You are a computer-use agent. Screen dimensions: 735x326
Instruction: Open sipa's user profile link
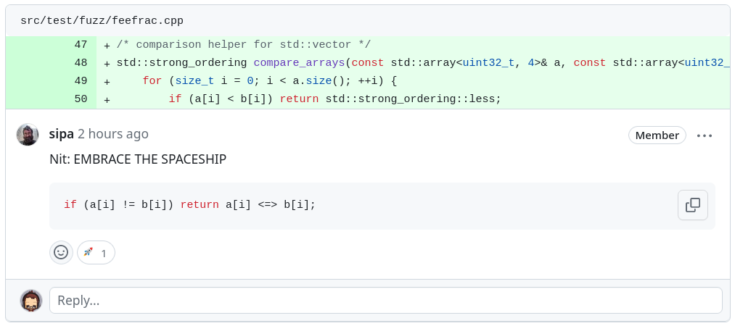pyautogui.click(x=62, y=134)
